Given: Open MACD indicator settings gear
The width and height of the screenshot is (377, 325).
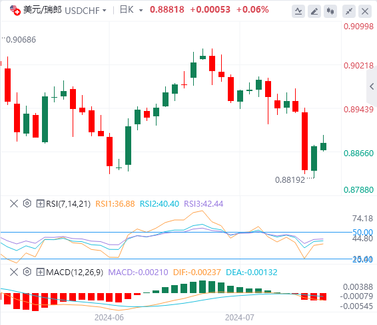Looking at the screenshot, I should tap(27, 272).
